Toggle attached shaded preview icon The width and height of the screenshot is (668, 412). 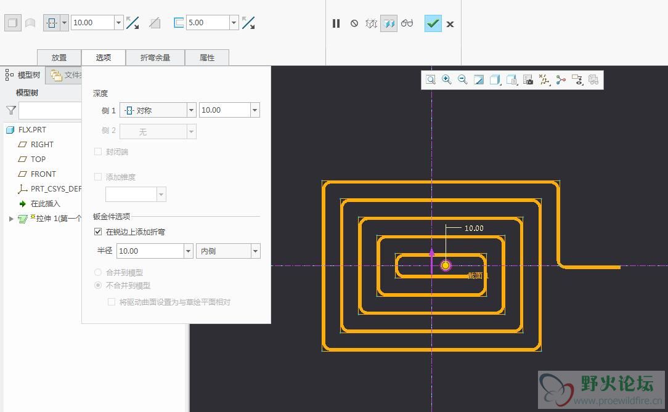[388, 23]
